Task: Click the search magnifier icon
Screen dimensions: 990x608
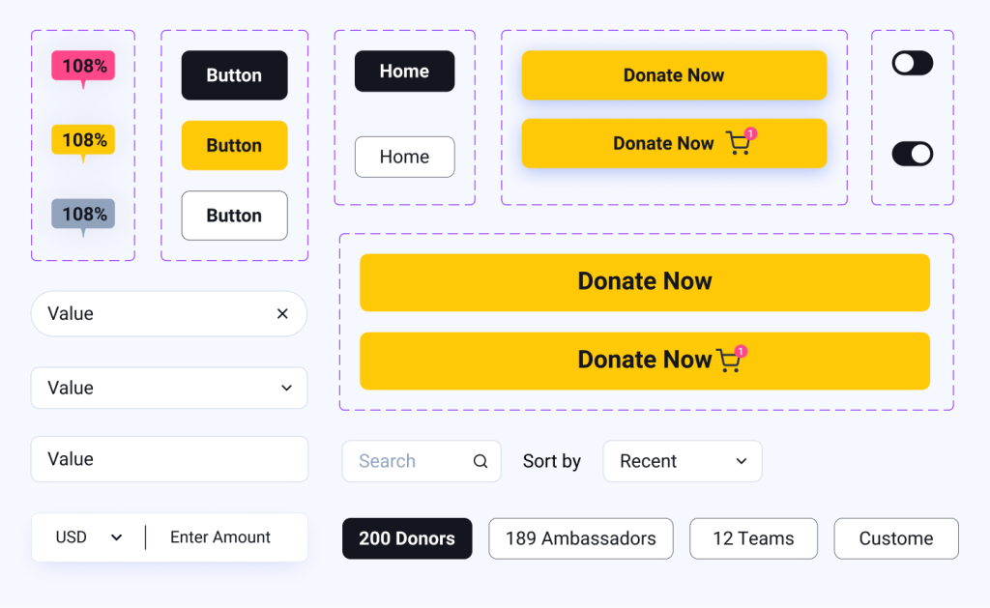Action: tap(480, 461)
